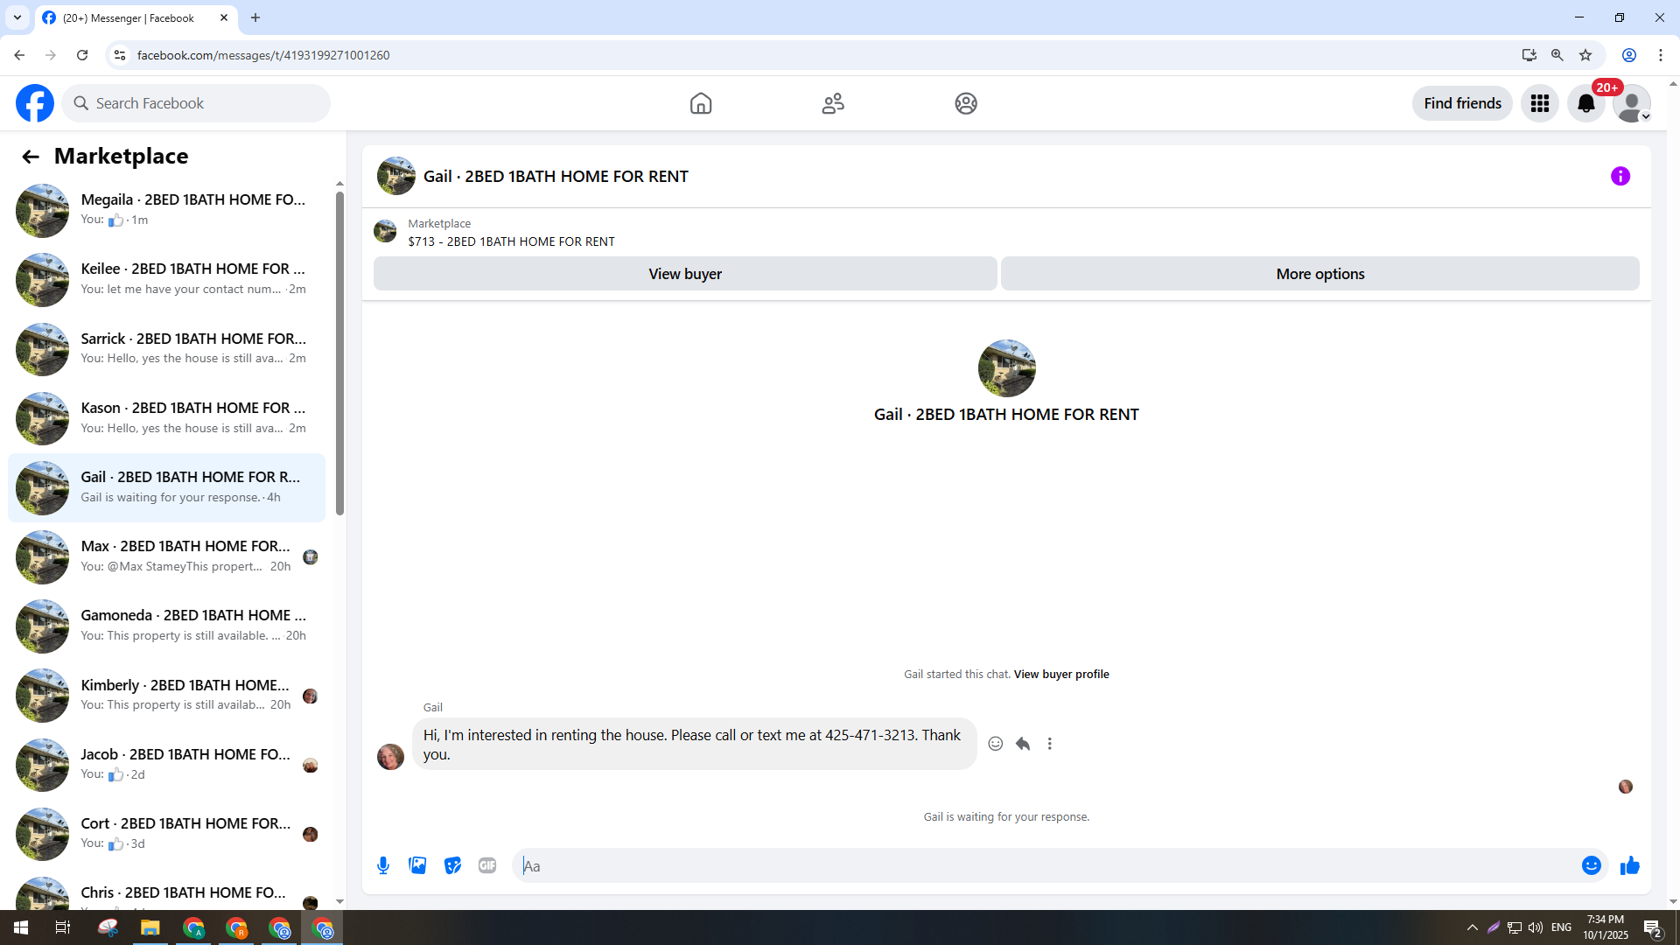1680x945 pixels.
Task: Open the Kason conversation
Action: point(166,418)
